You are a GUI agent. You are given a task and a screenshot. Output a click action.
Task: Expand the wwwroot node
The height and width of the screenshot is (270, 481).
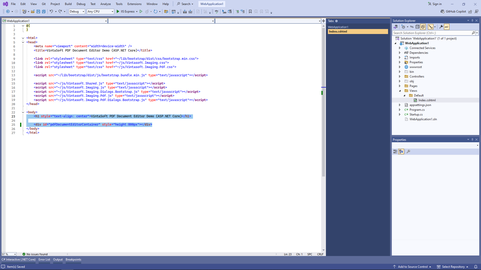(400, 67)
